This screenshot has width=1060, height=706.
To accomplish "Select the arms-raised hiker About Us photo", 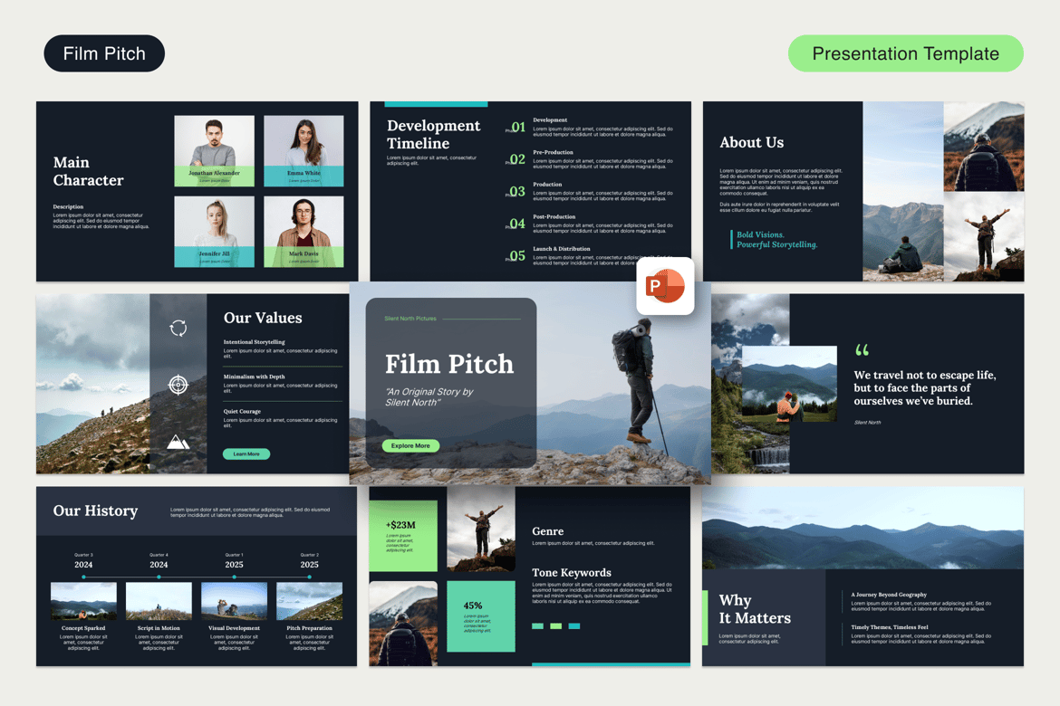I will [x=984, y=236].
